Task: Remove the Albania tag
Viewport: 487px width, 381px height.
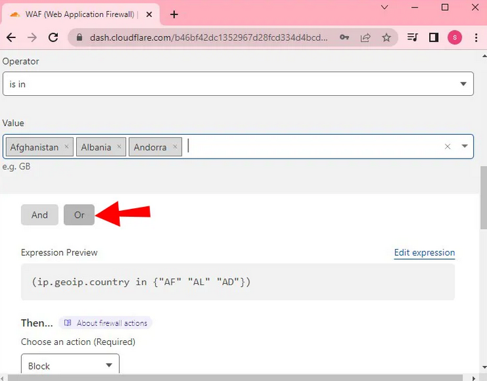Action: coord(119,147)
